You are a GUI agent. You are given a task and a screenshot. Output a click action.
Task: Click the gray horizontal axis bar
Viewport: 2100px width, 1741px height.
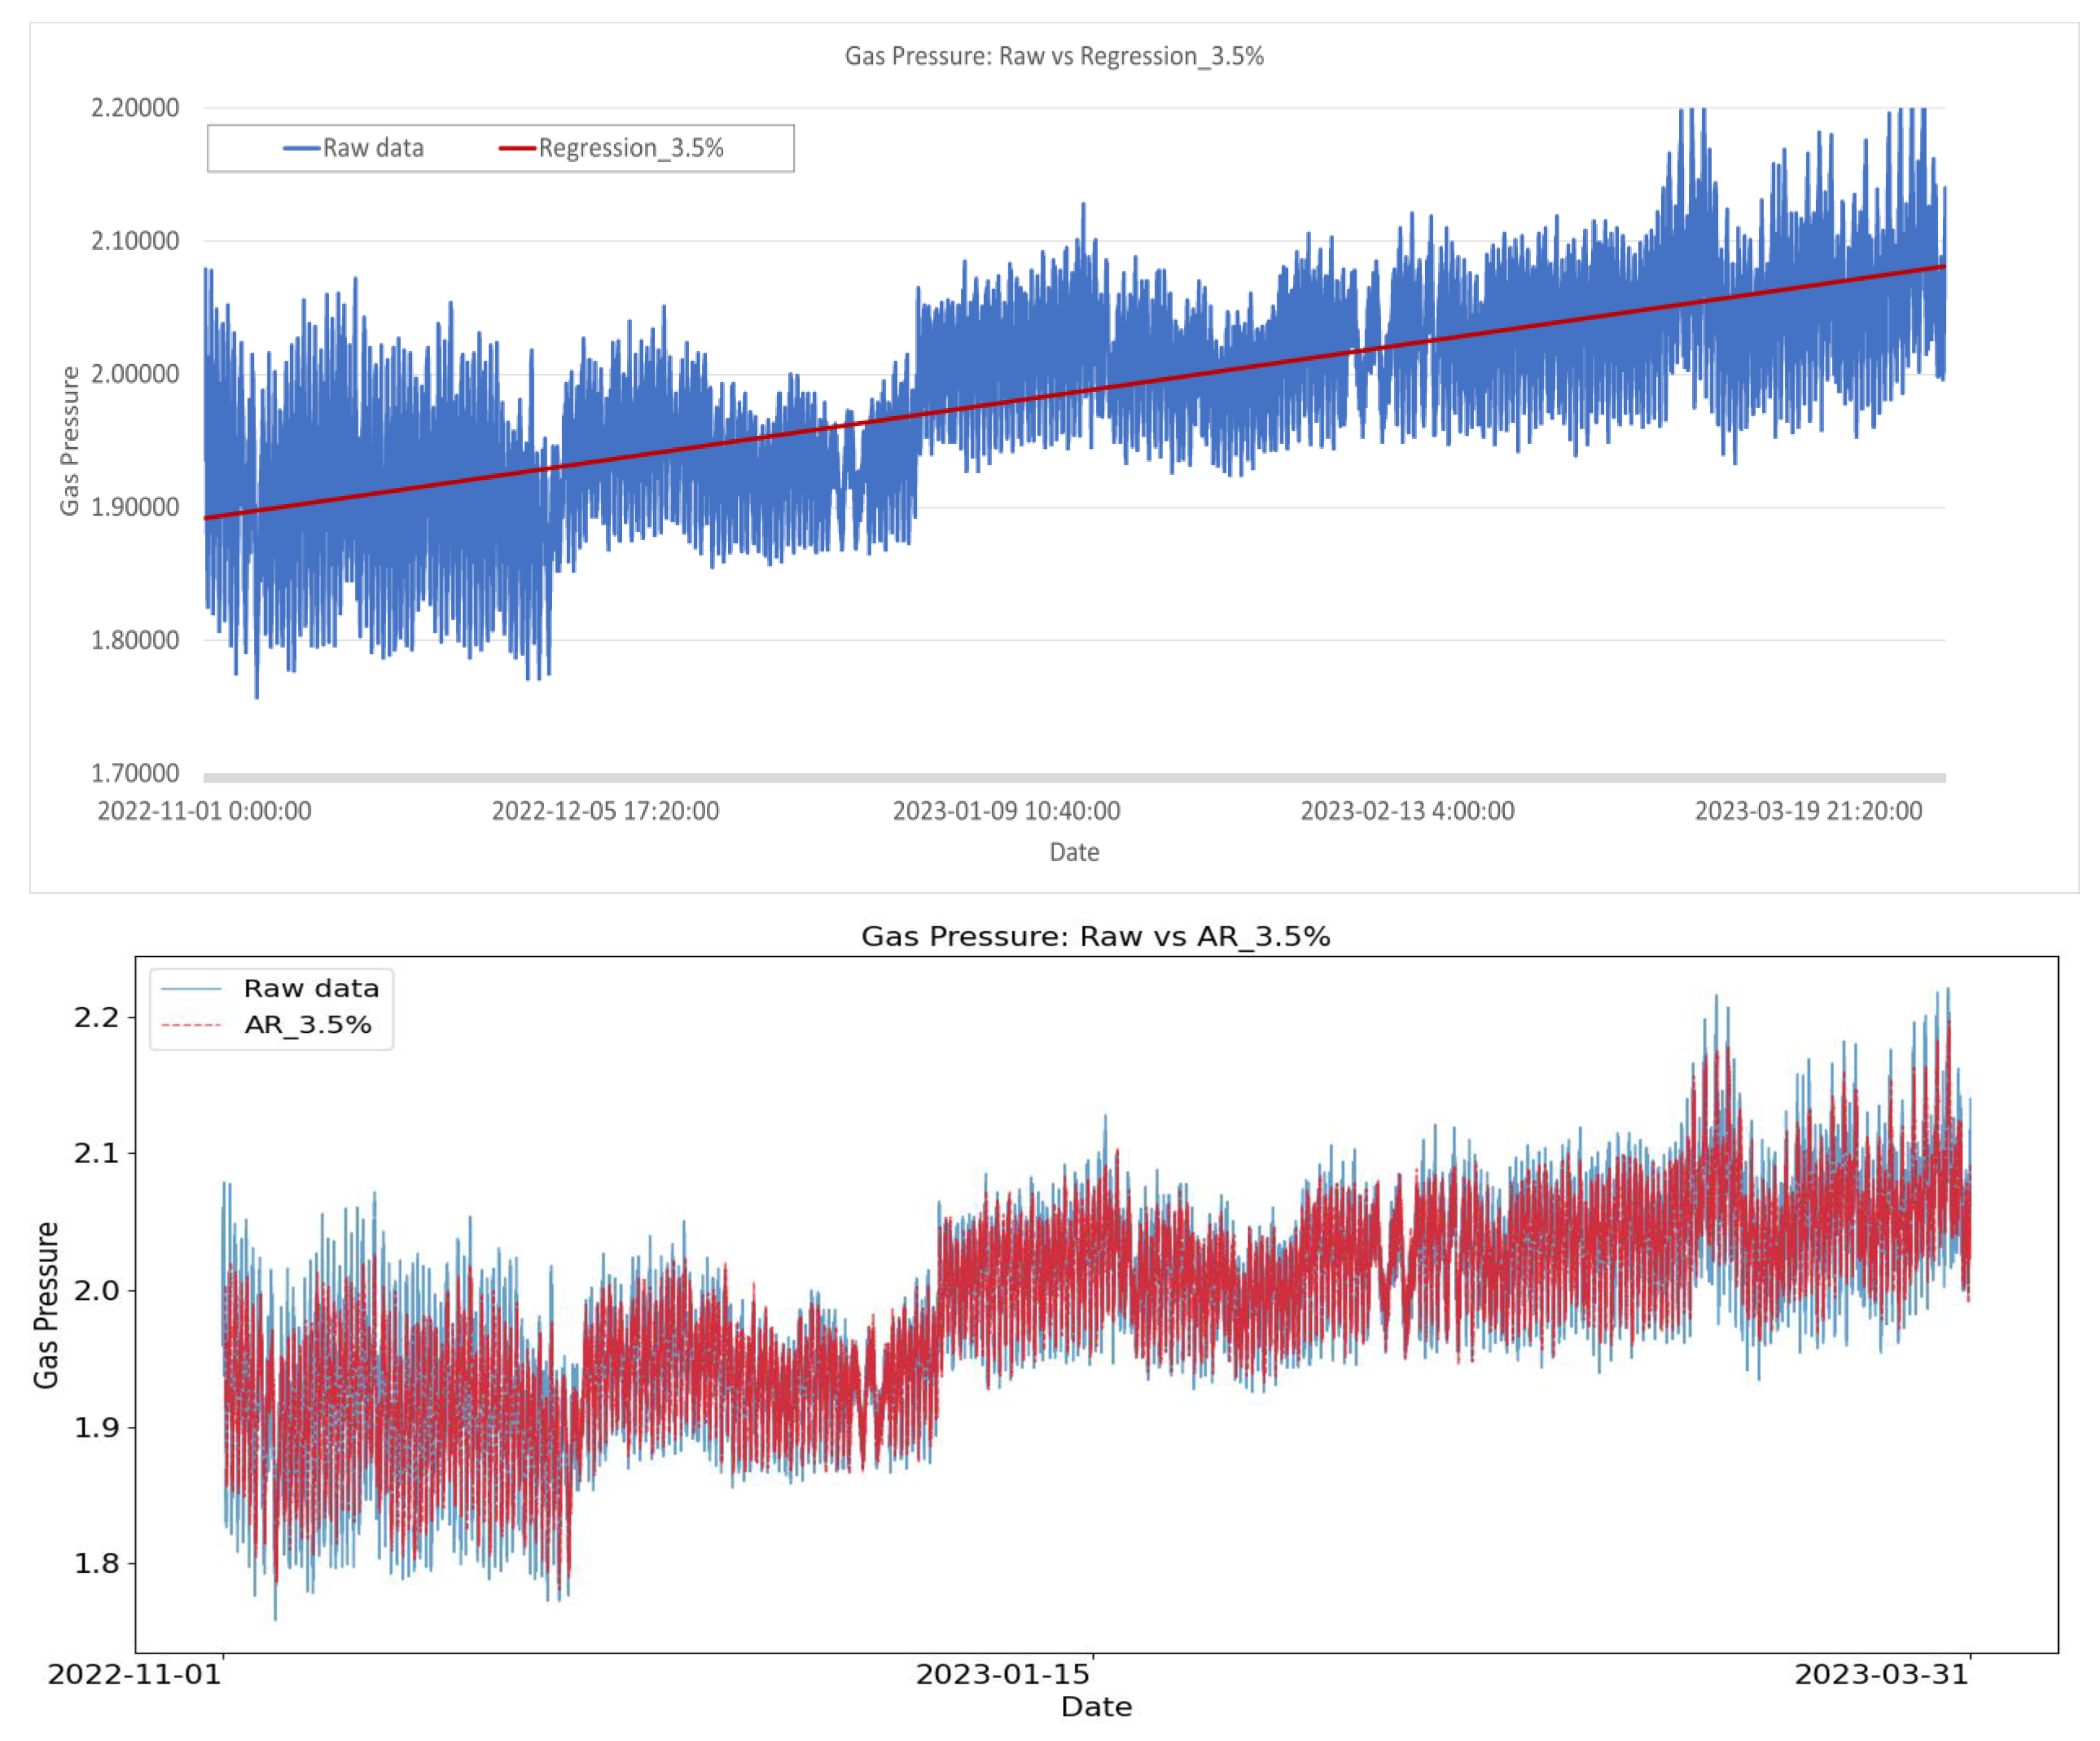click(x=1074, y=778)
